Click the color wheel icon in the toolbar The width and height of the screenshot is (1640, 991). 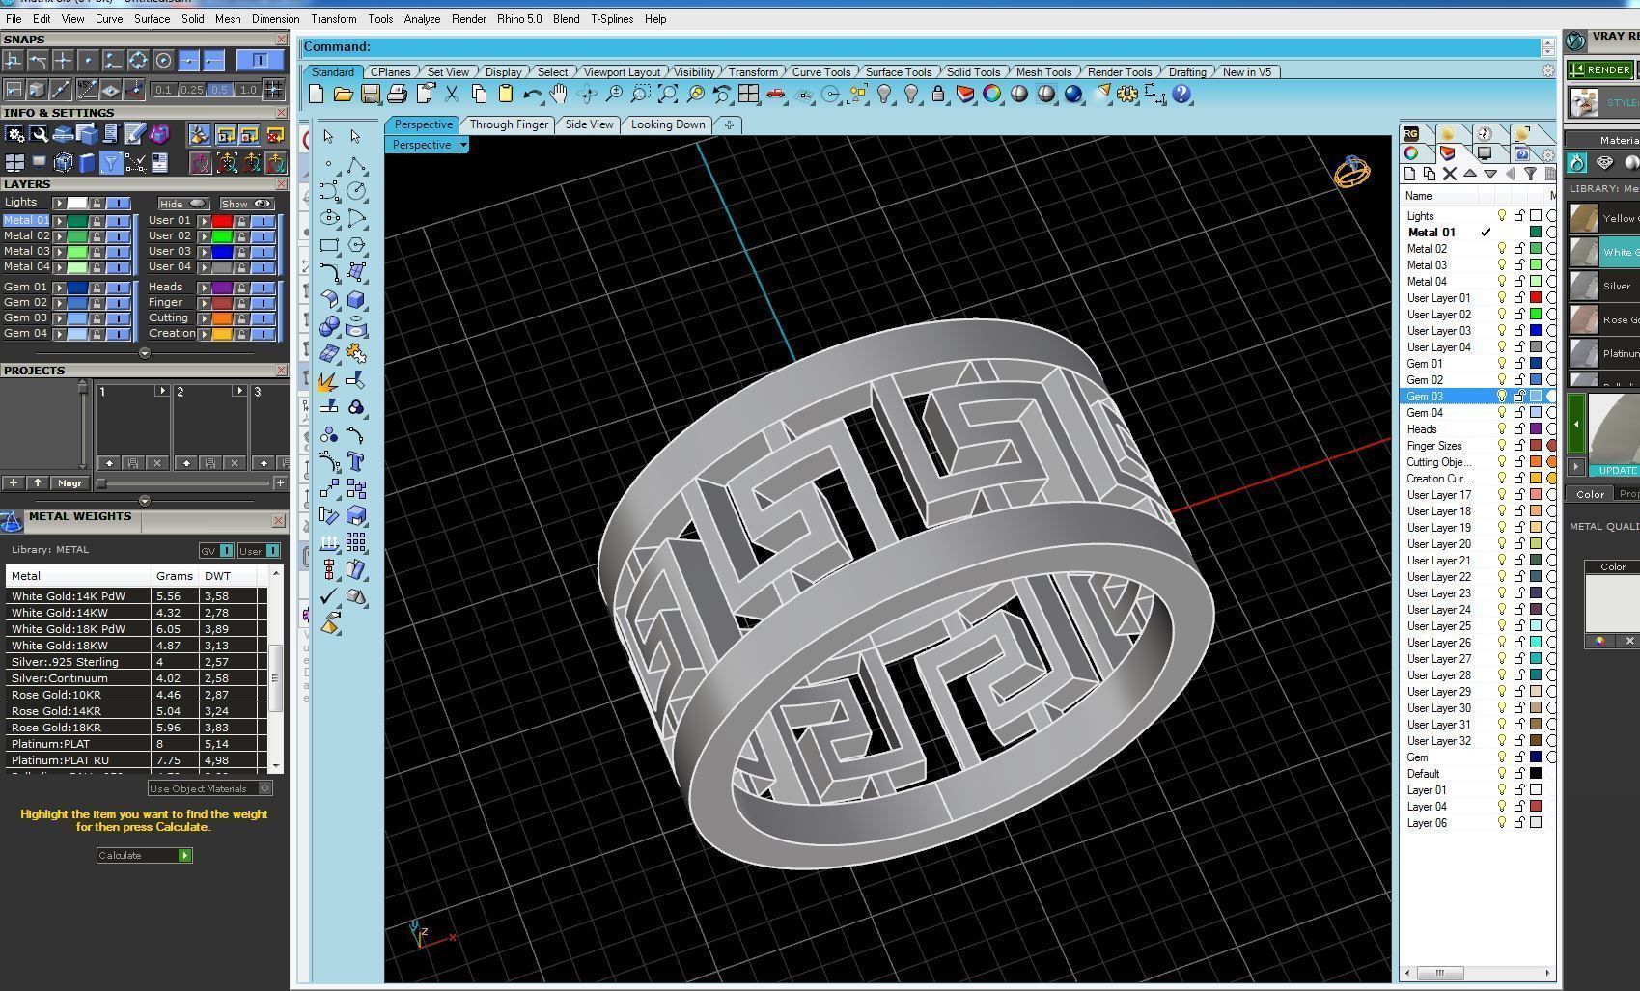(991, 95)
